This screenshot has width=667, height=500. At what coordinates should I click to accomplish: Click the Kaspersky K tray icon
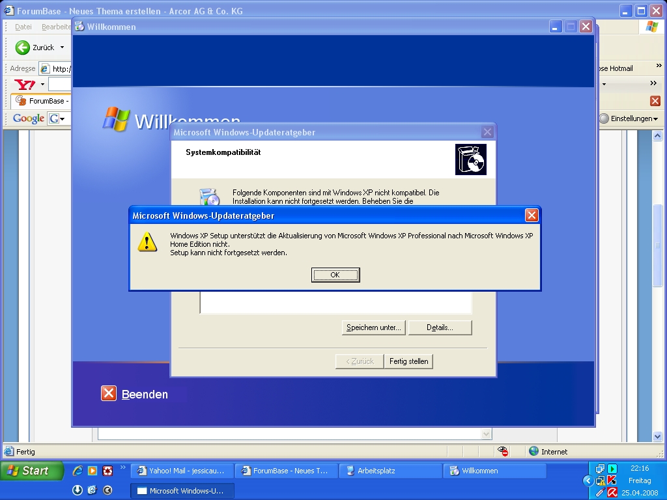pyautogui.click(x=612, y=480)
